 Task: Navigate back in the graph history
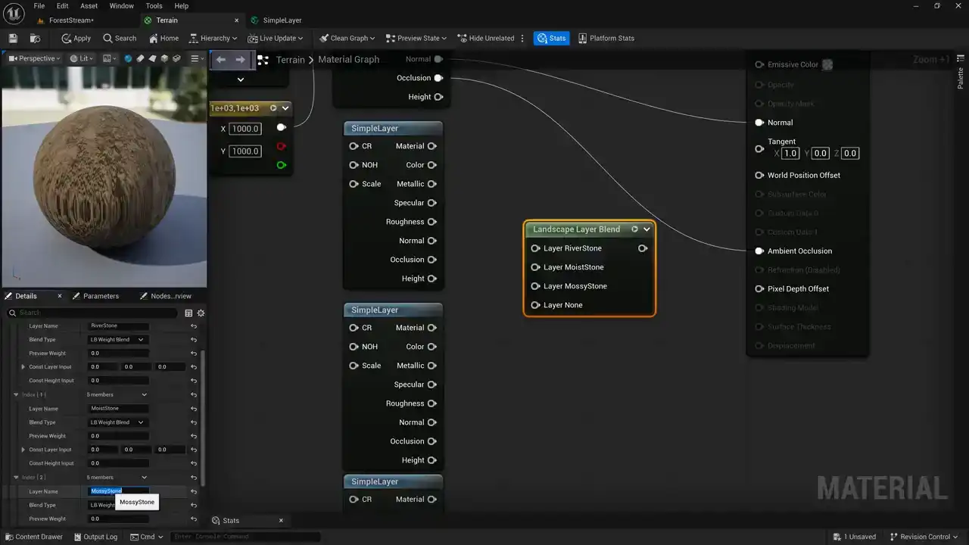click(220, 59)
